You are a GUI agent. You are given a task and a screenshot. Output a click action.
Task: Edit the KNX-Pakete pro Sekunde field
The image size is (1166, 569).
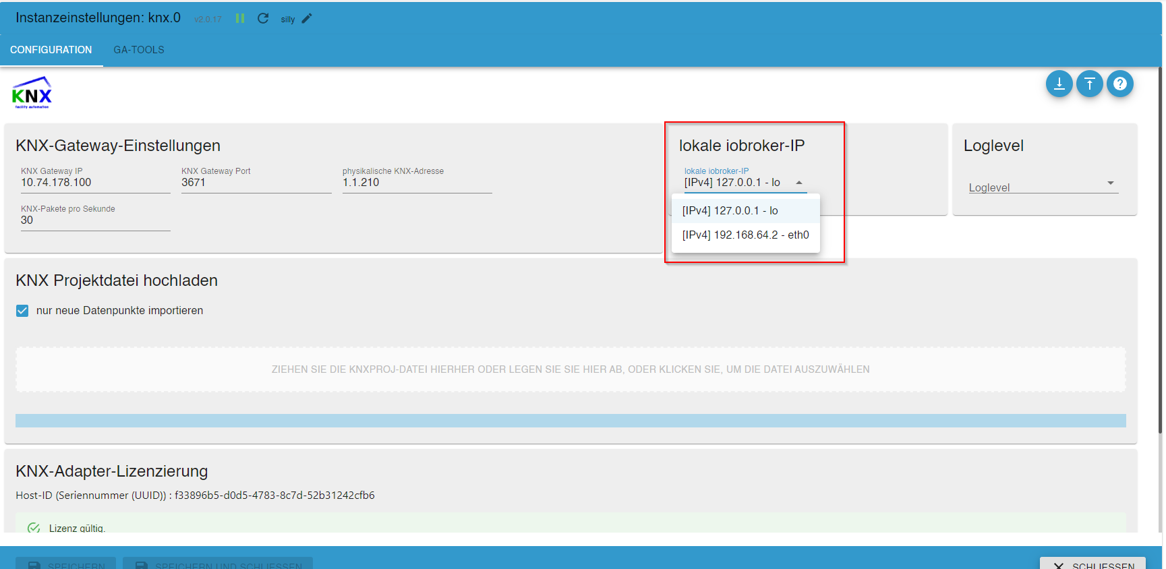96,220
